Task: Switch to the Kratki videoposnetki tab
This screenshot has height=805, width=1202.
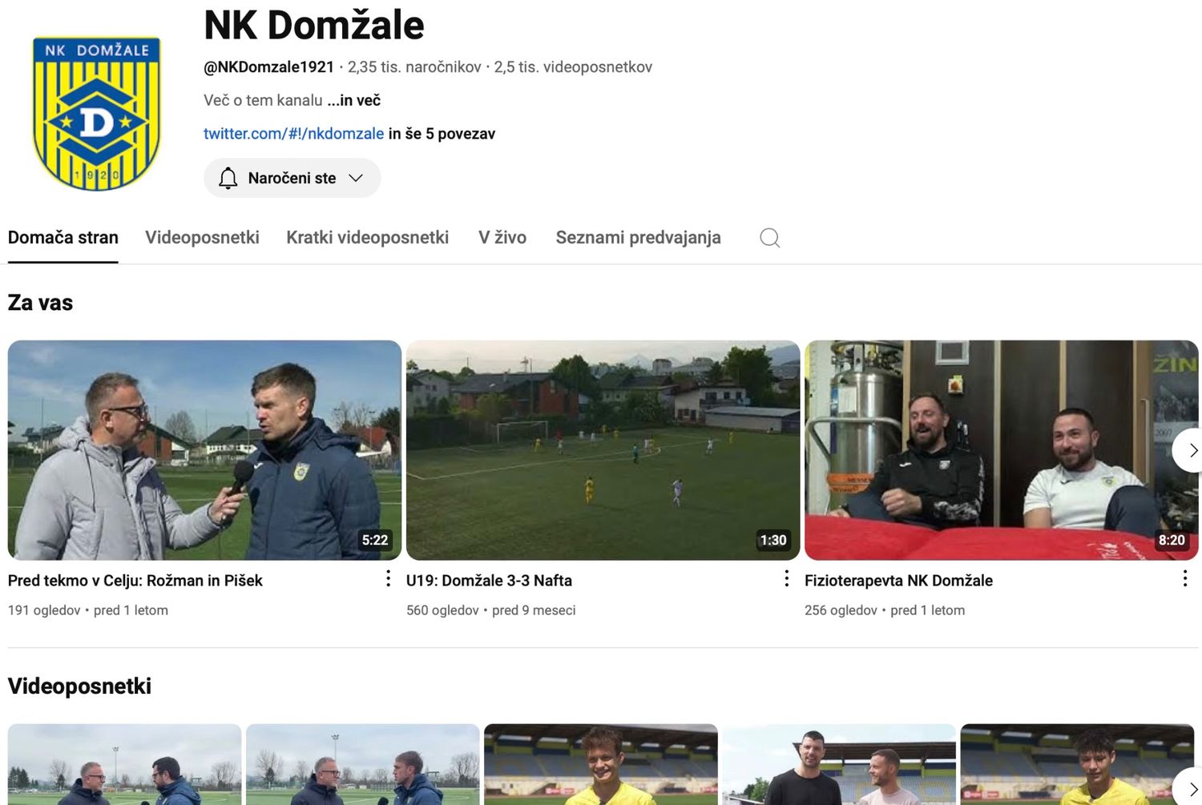Action: (x=367, y=238)
